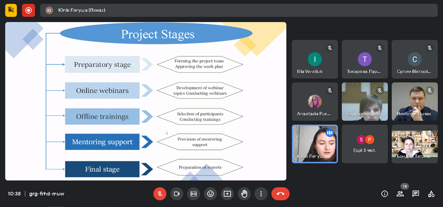Leave the call with the red hang-up button
This screenshot has height=207, width=443.
coord(280,194)
